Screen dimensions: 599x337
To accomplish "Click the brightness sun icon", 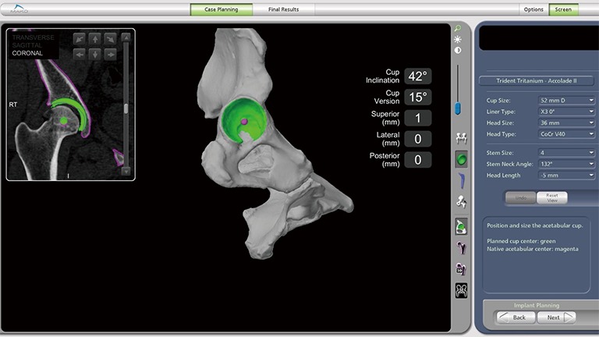I will point(458,39).
